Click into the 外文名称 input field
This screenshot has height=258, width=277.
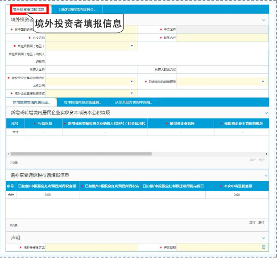(91, 38)
